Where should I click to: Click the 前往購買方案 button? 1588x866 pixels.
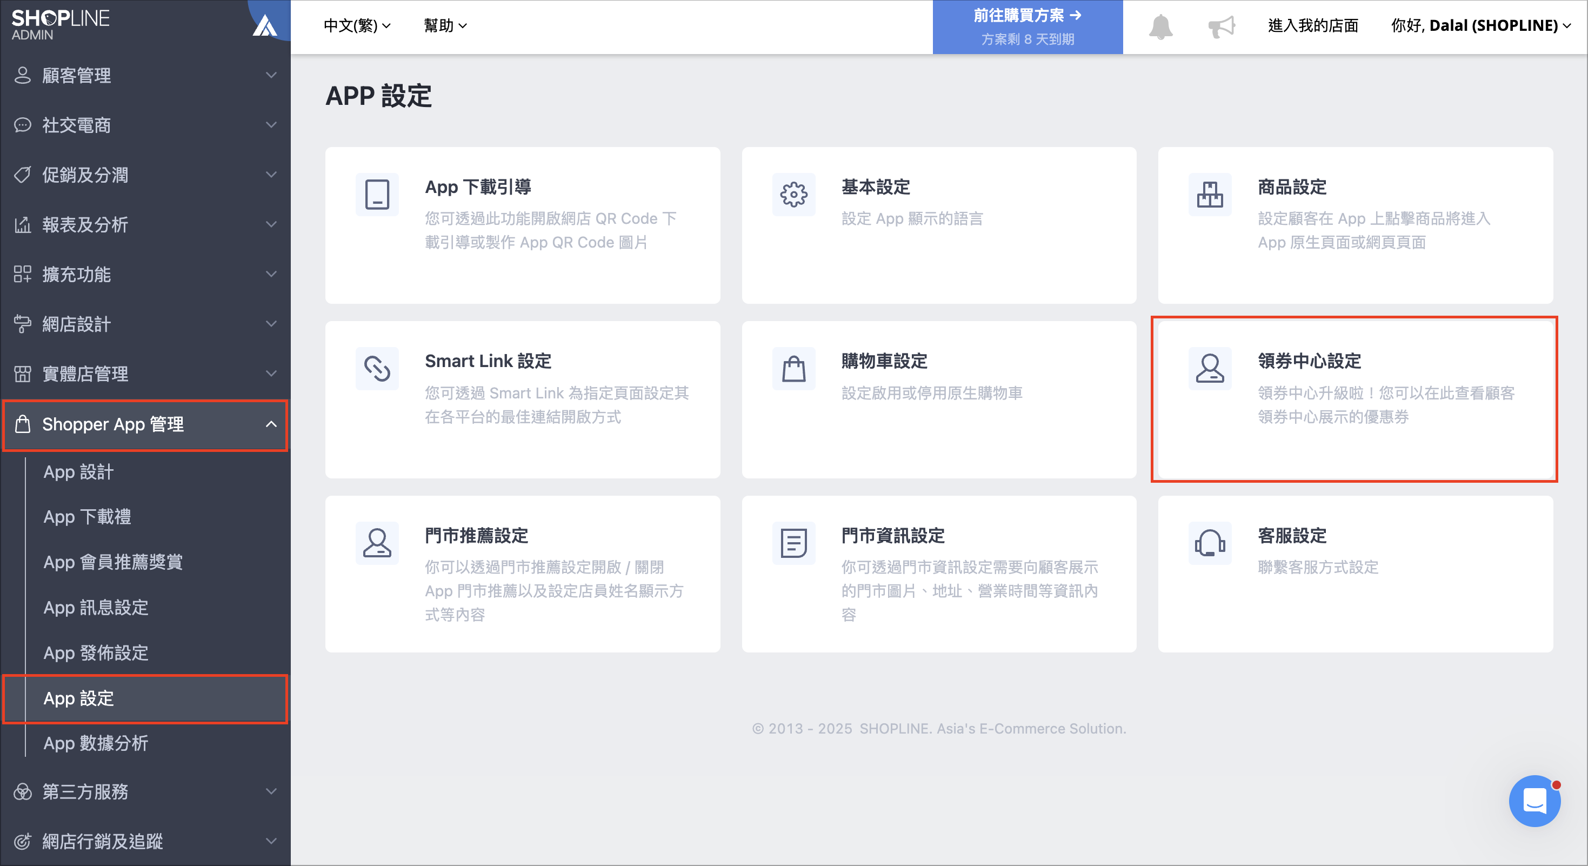1027,27
